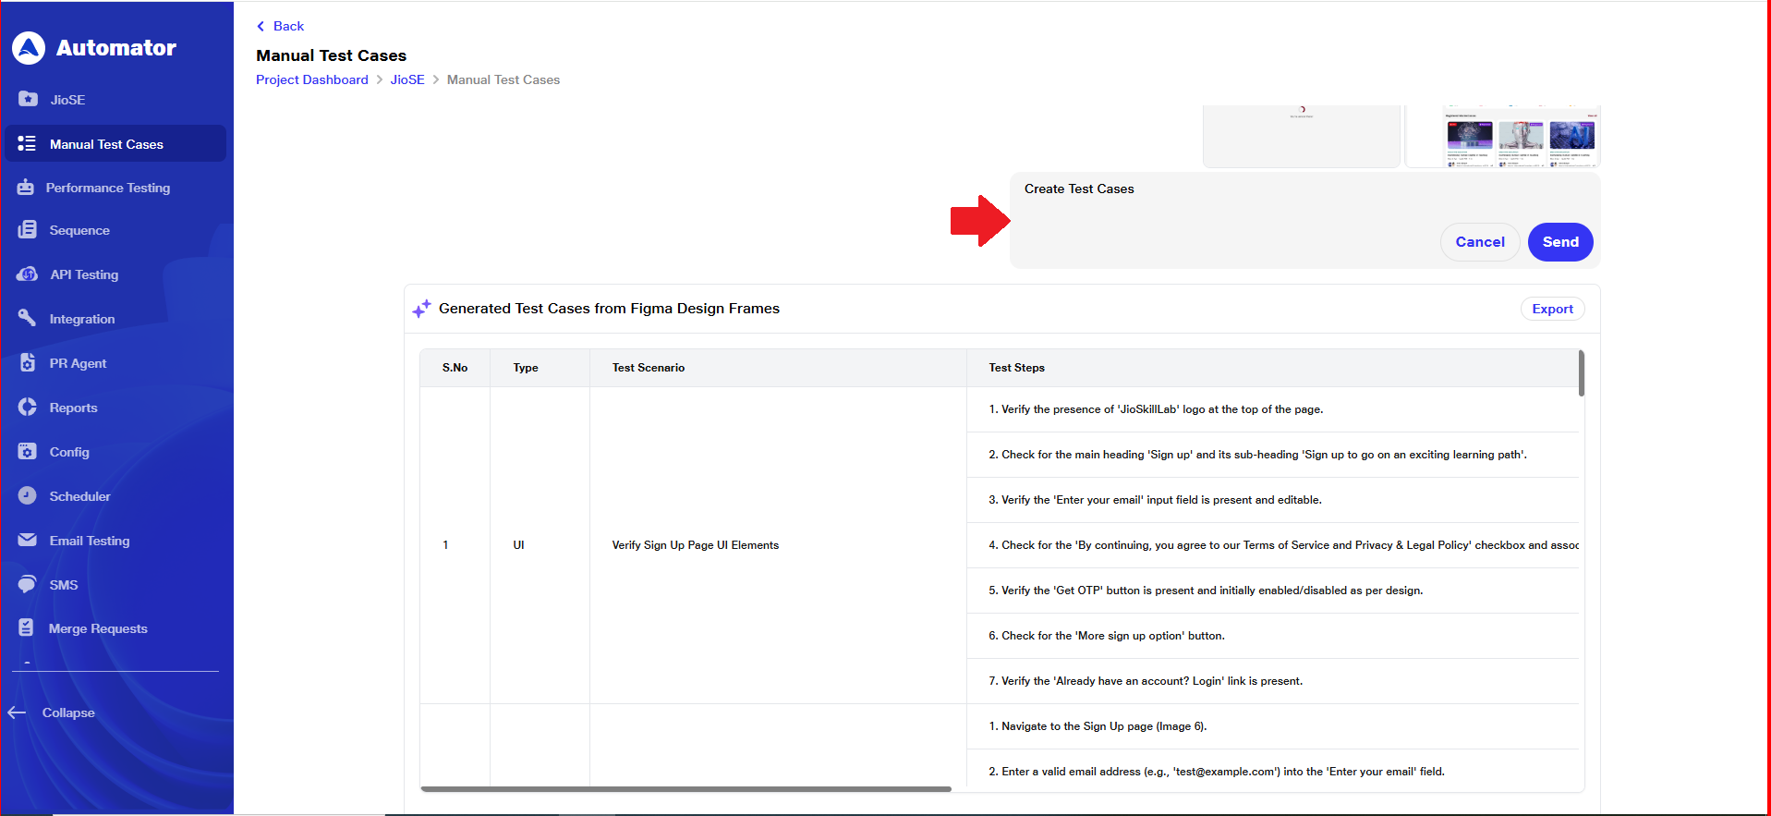Open API Testing cloud icon
This screenshot has width=1771, height=816.
pos(28,274)
